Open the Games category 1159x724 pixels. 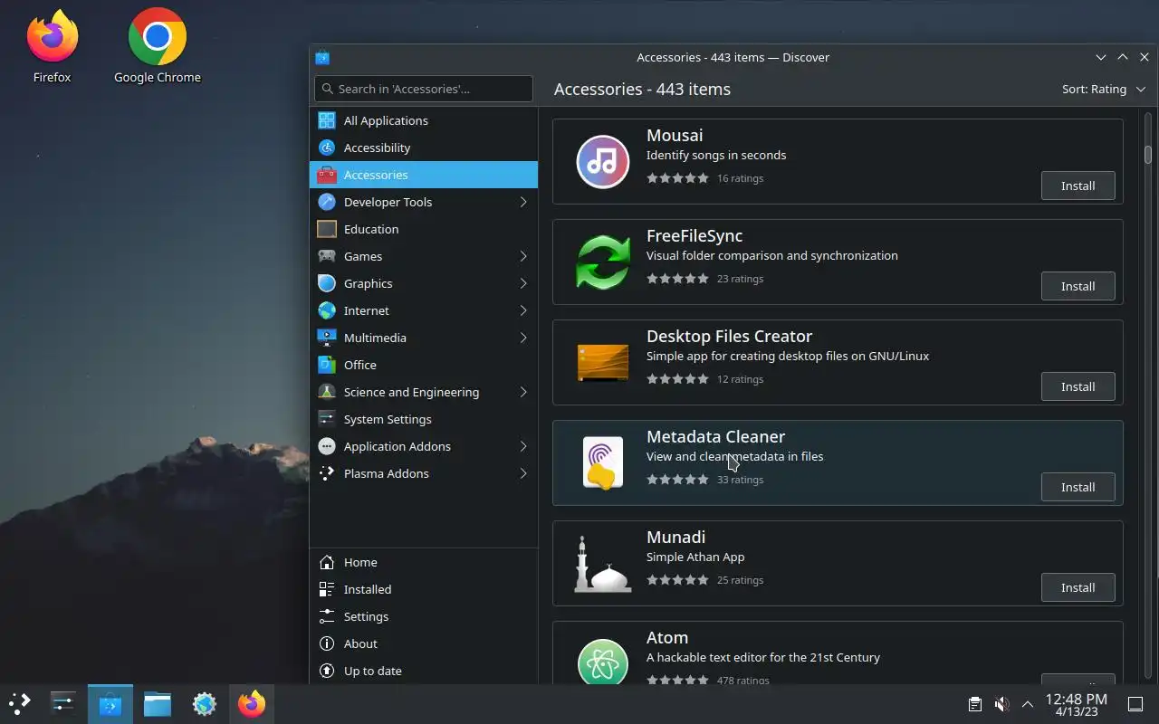pyautogui.click(x=424, y=256)
